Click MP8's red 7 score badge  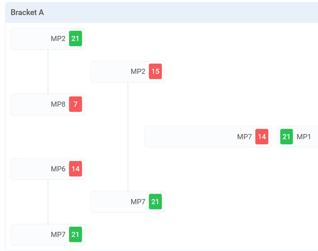click(x=75, y=104)
